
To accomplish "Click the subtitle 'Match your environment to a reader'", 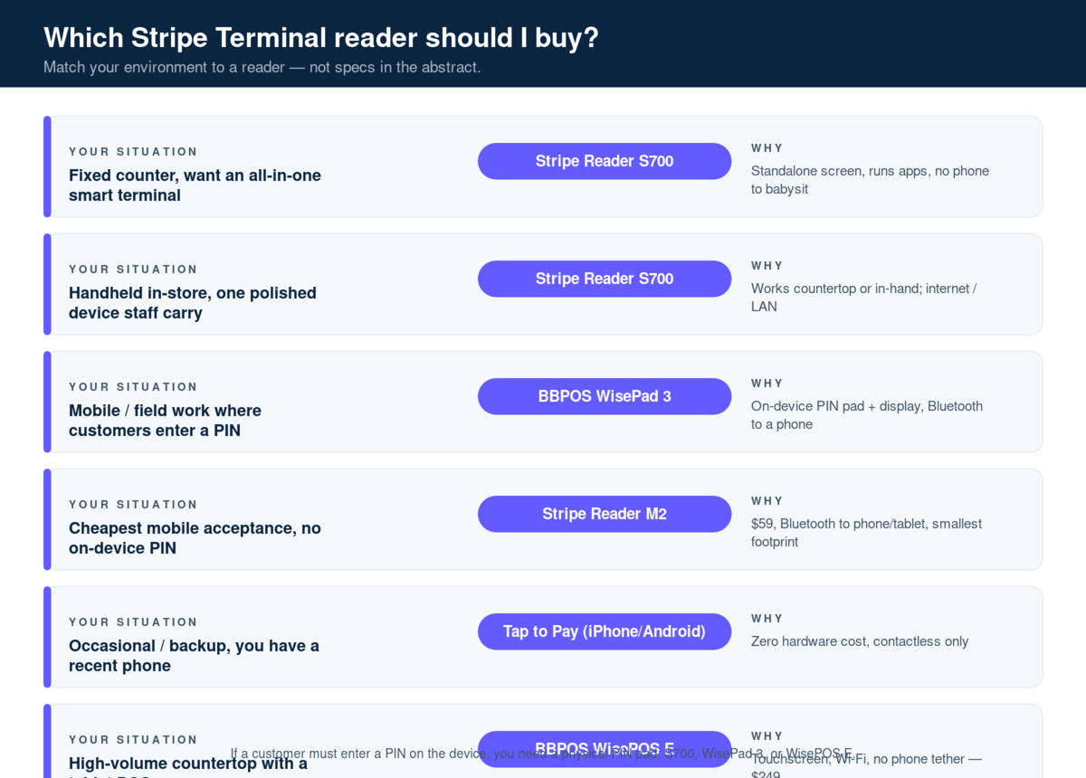I will click(x=165, y=67).
